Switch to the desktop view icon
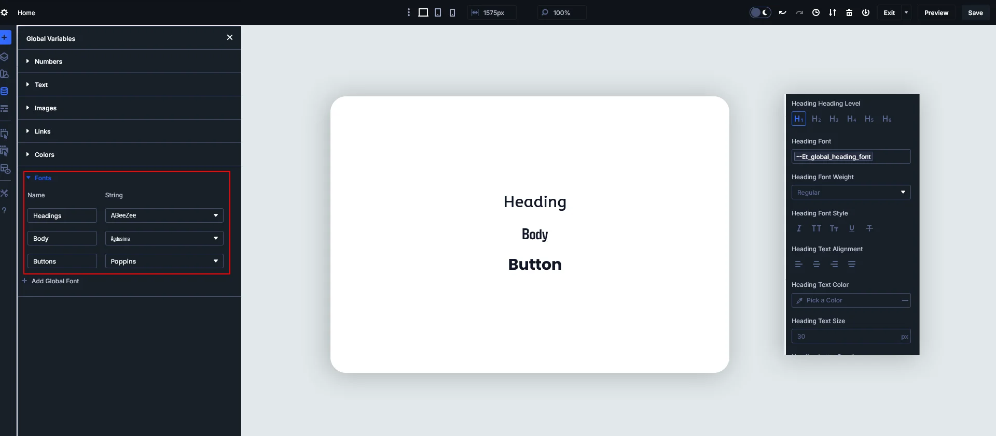 423,12
